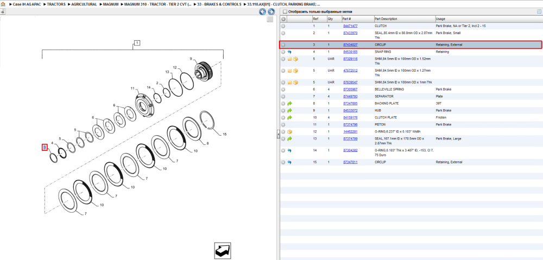
Task: Click box icon for shim 47572512
Action: click(x=296, y=71)
